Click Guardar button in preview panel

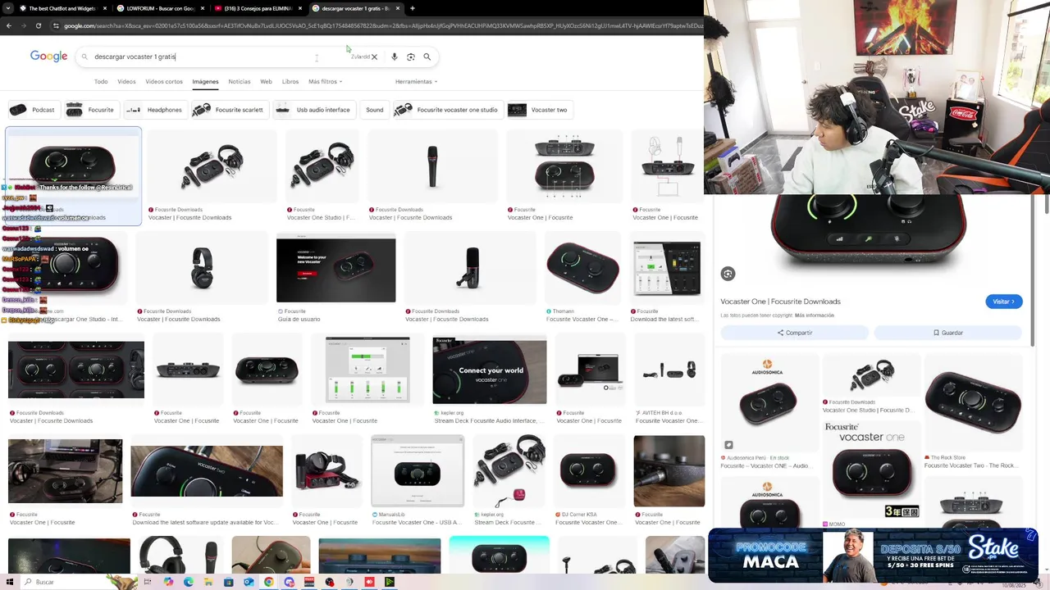tap(948, 333)
